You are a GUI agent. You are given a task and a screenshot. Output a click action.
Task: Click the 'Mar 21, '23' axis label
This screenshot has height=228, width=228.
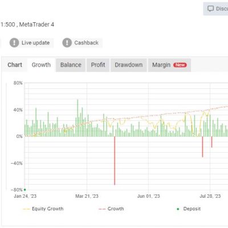coord(87,196)
